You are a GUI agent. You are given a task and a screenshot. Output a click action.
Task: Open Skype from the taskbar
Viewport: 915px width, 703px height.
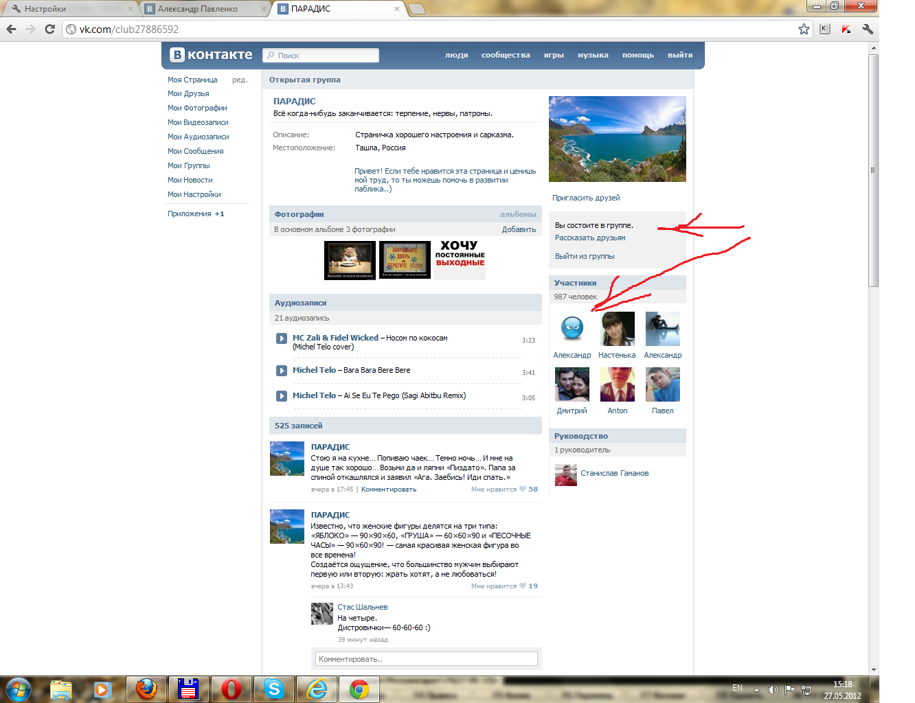click(x=274, y=689)
